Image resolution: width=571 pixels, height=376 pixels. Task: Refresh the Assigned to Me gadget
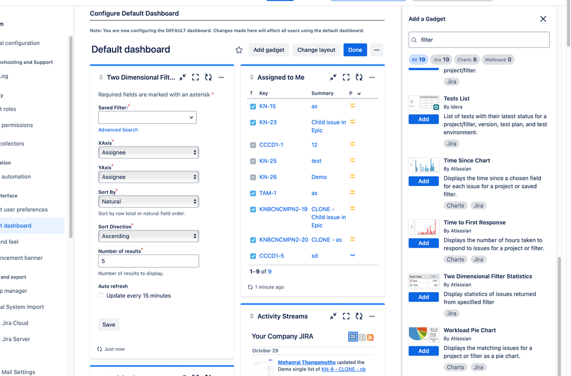click(359, 77)
